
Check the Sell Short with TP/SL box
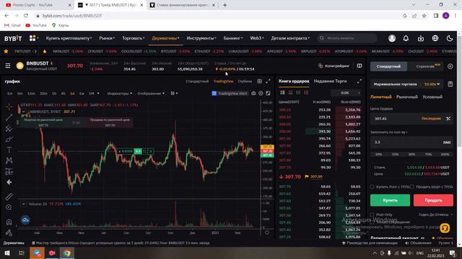click(x=412, y=187)
